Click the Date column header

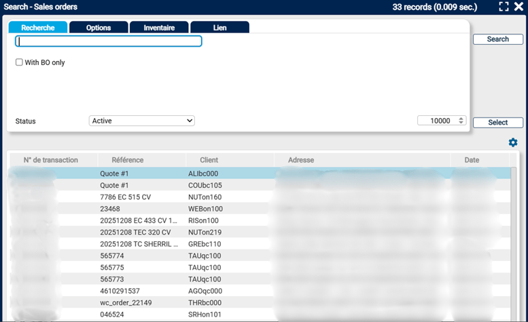(472, 160)
